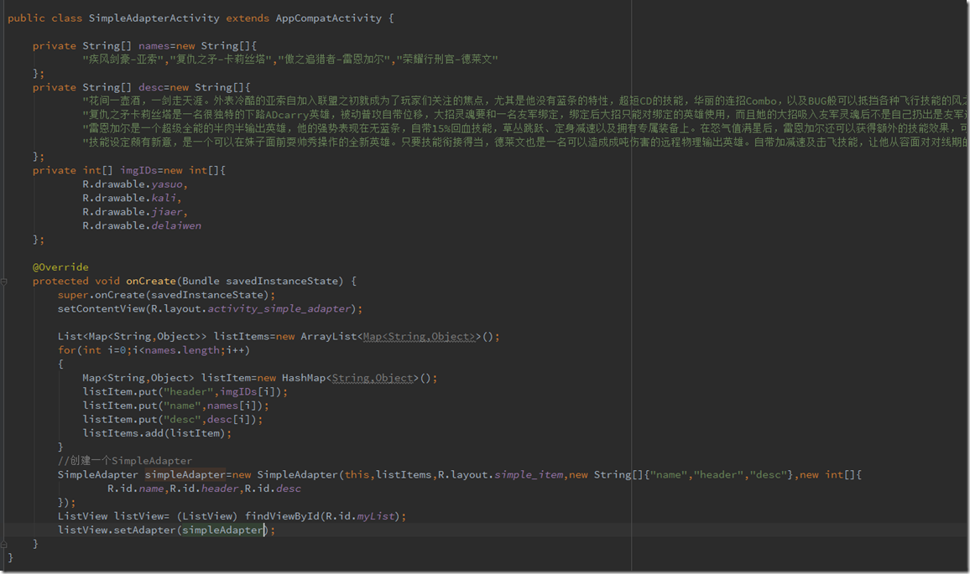The width and height of the screenshot is (970, 574).
Task: Click the myList id in findViewById
Action: [376, 516]
